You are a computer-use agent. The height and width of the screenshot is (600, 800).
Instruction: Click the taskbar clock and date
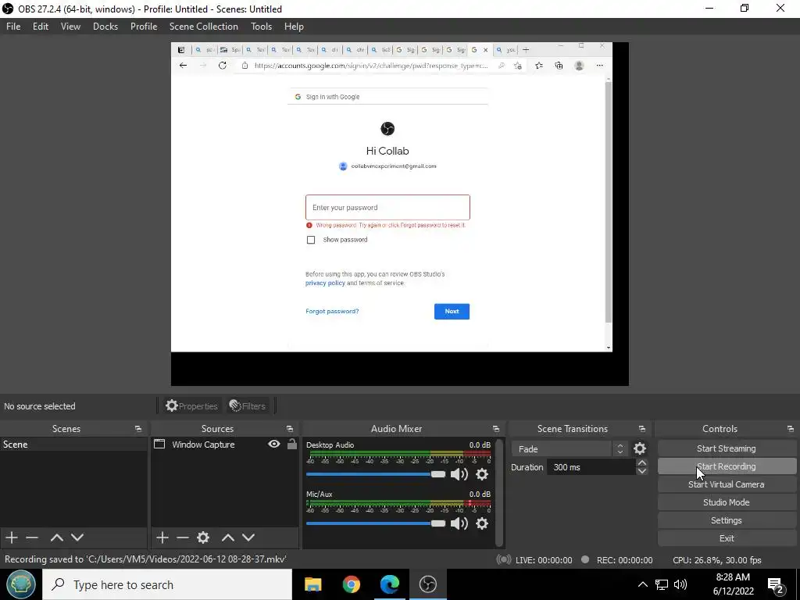733,584
